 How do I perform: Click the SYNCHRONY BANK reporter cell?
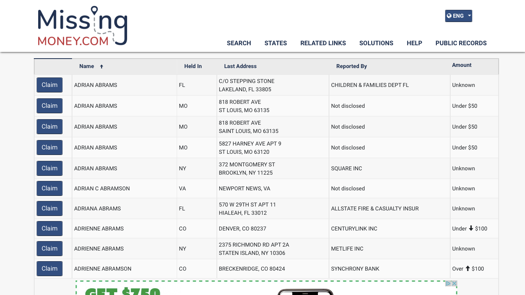(x=389, y=269)
